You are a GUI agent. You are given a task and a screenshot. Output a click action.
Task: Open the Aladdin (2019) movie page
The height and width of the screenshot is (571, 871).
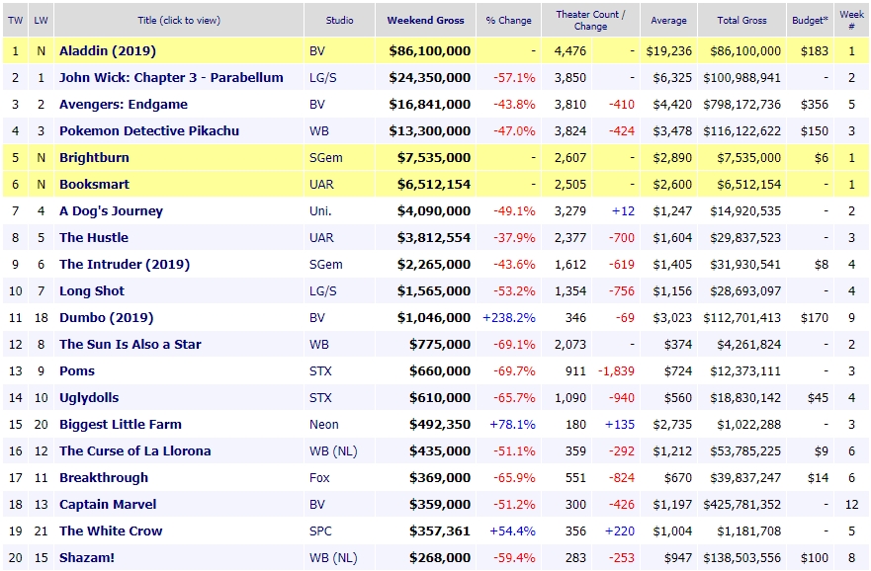[107, 51]
